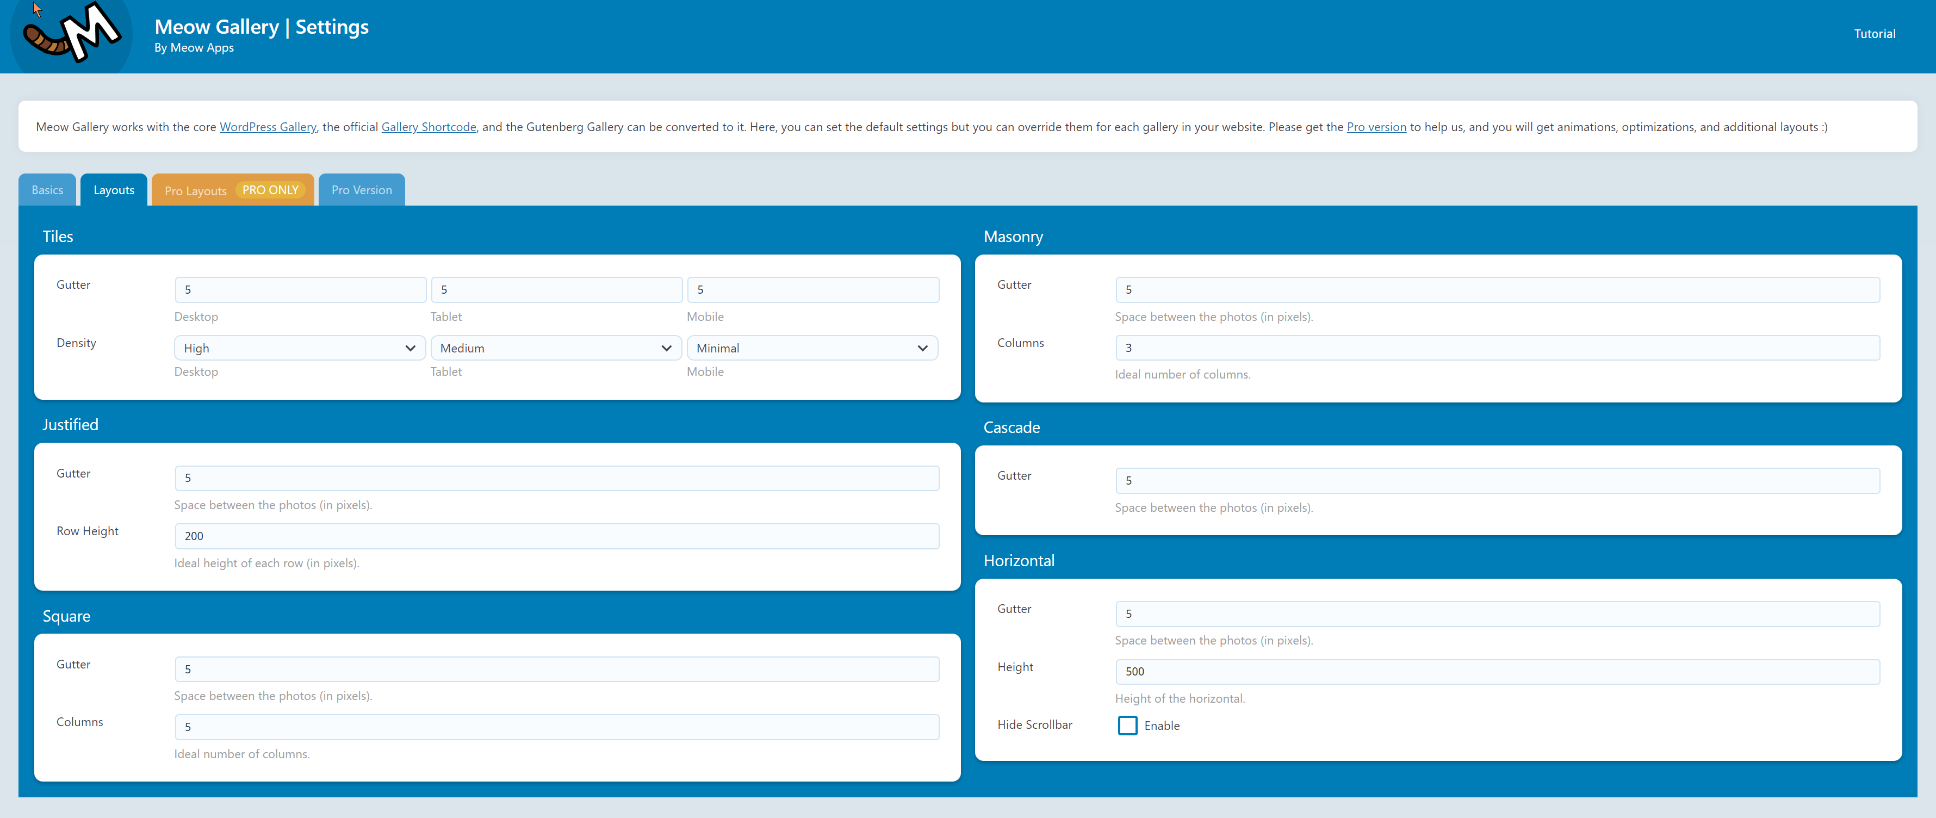Click the Tiles Tablet gutter field
The width and height of the screenshot is (1936, 818).
[x=557, y=290]
